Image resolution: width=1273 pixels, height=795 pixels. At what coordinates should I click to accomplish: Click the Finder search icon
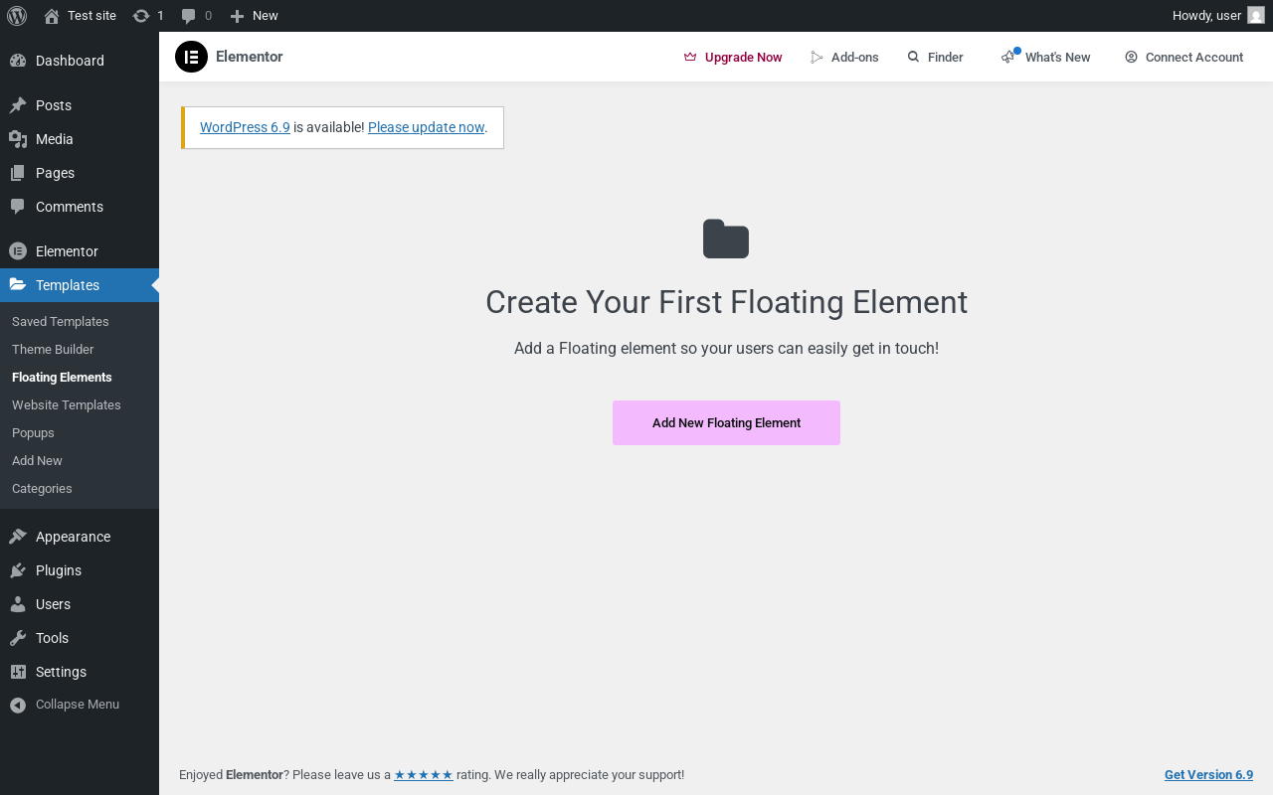(913, 57)
